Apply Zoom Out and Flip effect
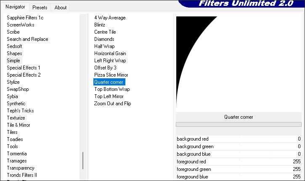Screen dimensions: 305x181 coord(113,104)
